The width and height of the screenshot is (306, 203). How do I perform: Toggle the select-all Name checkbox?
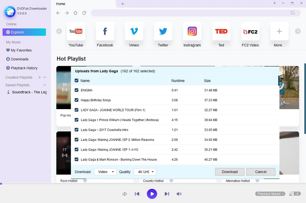76,80
